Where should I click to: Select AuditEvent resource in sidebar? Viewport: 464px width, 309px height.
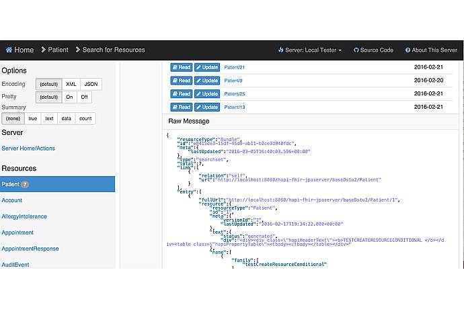click(15, 265)
